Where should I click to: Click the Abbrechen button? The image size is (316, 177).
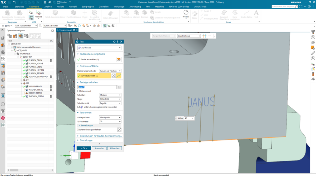pos(114,148)
